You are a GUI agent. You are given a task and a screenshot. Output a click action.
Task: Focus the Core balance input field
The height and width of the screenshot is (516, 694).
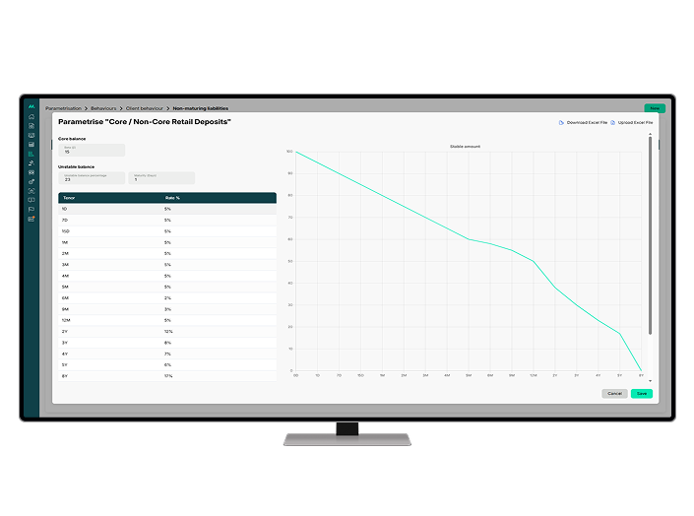(92, 150)
